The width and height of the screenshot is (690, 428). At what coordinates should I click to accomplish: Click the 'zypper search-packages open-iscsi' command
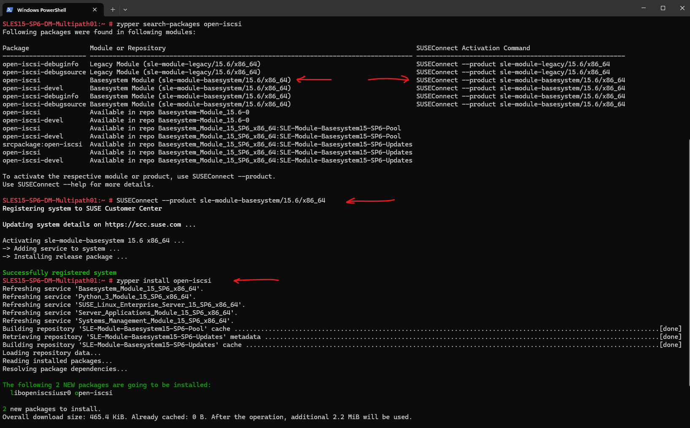tap(179, 24)
